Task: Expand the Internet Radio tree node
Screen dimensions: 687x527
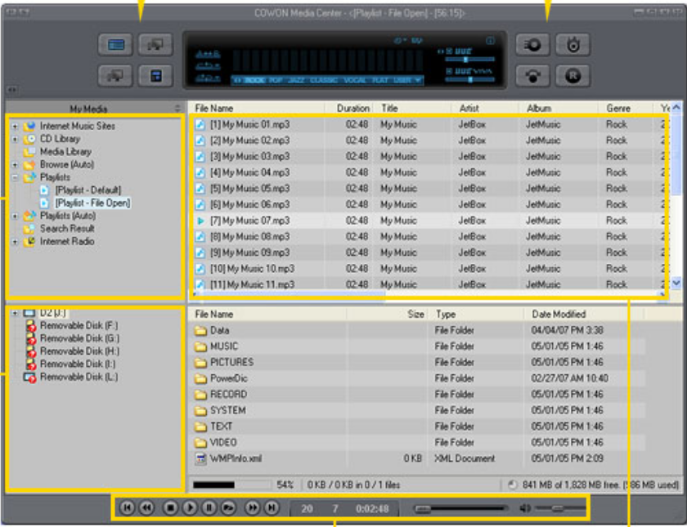Action: pyautogui.click(x=14, y=239)
